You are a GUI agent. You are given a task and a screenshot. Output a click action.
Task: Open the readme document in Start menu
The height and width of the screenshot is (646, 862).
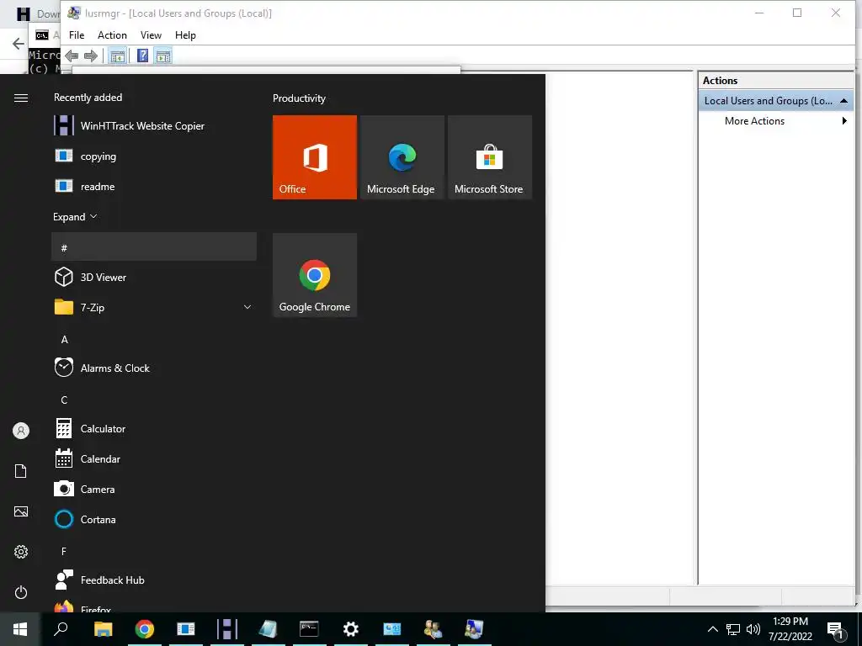(x=154, y=186)
